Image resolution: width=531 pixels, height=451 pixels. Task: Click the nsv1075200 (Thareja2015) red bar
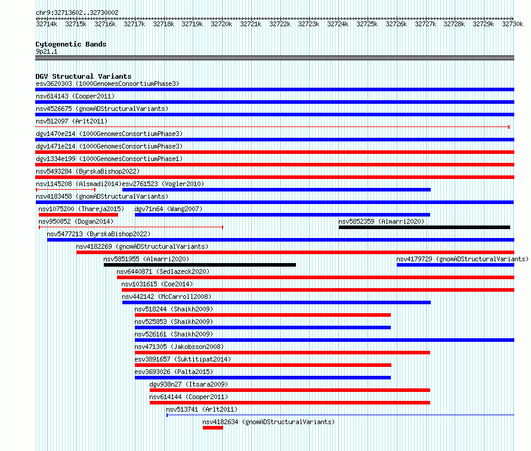(x=78, y=215)
